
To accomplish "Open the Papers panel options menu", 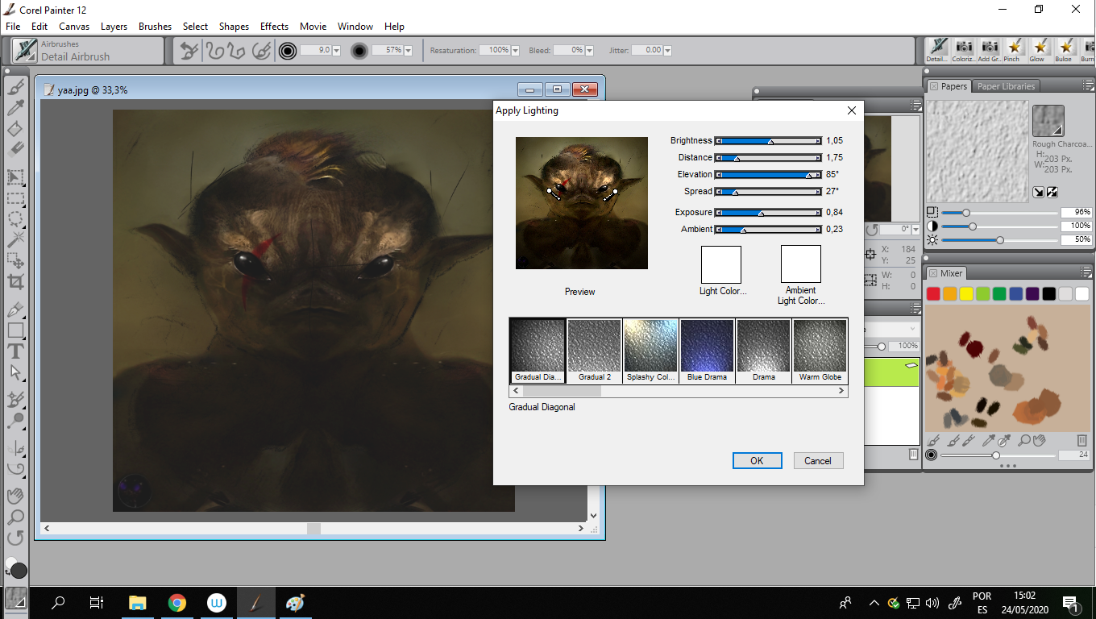I will (x=1088, y=85).
